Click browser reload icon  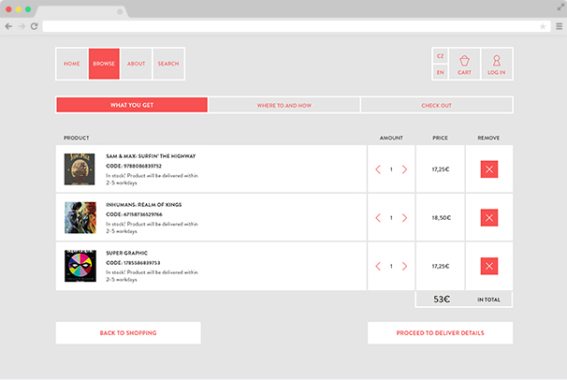coord(35,26)
